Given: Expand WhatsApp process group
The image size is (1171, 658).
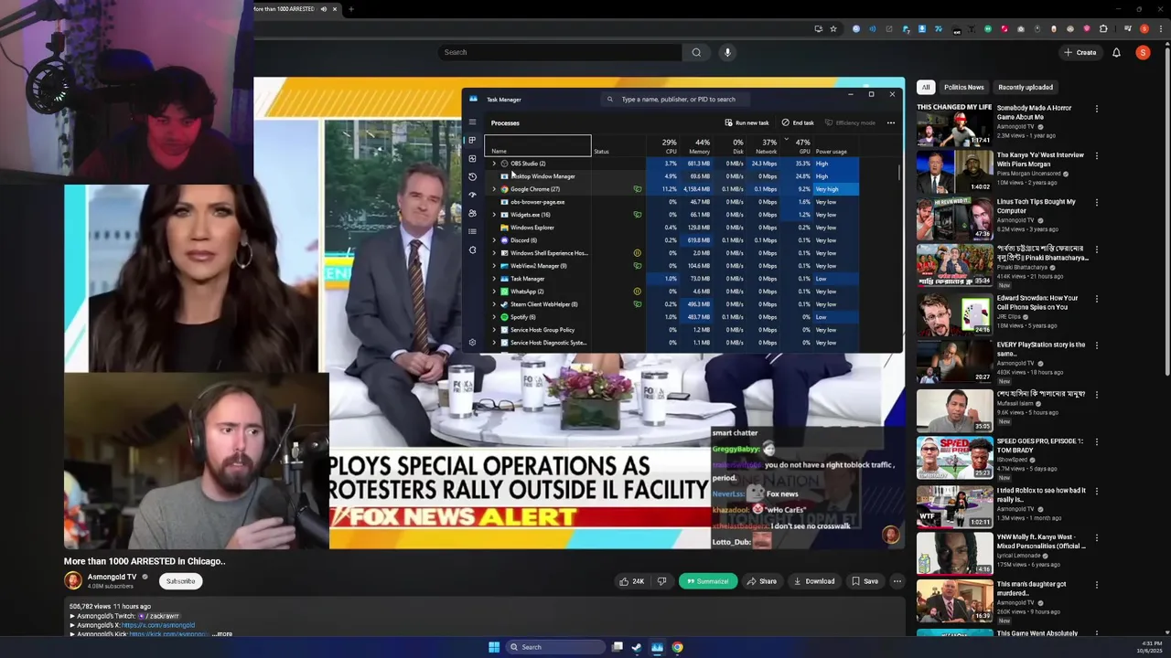Looking at the screenshot, I should [494, 292].
